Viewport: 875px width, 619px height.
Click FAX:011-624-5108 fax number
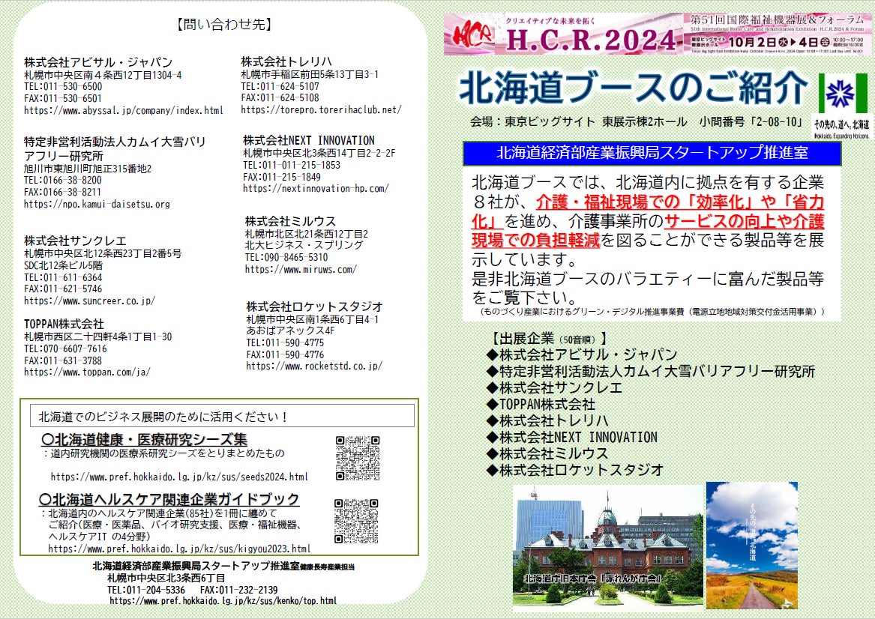pyautogui.click(x=280, y=97)
